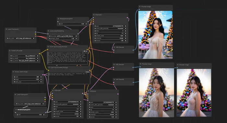Image resolution: width=227 pixels, height=123 pixels.
Task: Open clip_name2 dropdown showing clip_l.safetensors
Action: pyautogui.click(x=24, y=58)
